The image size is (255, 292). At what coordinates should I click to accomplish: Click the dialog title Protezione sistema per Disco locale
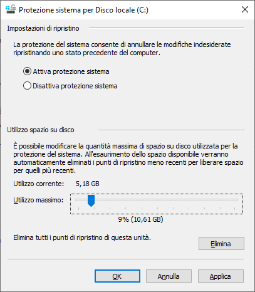tap(83, 10)
